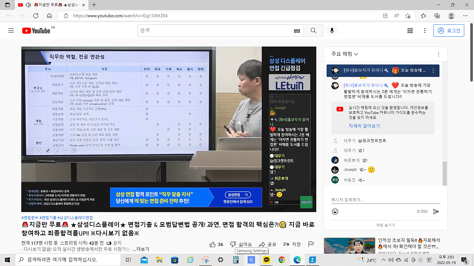Open the 자세히 알아보기 link
Viewport: 474px width, 266px height.
pos(364,126)
